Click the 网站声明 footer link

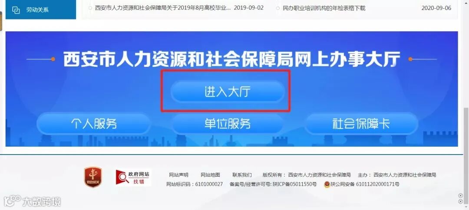click(x=178, y=175)
